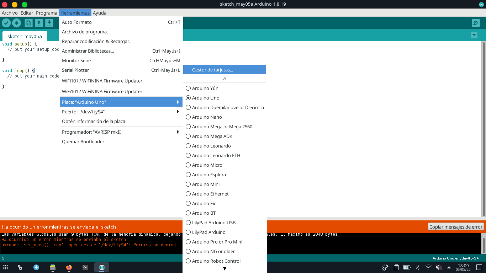Open the clipboard tray icon
The height and width of the screenshot is (273, 486).
click(396, 267)
